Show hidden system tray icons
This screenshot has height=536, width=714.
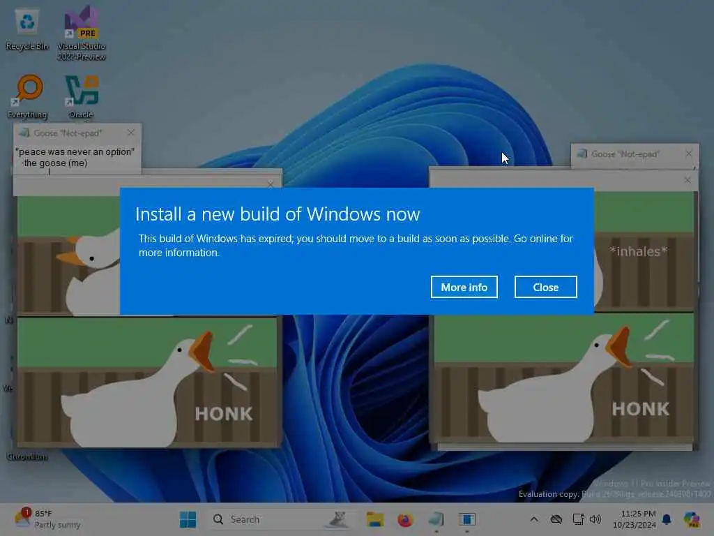(x=534, y=519)
